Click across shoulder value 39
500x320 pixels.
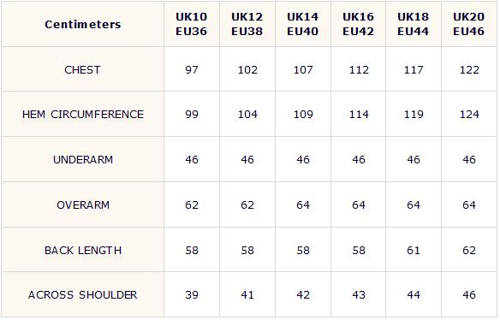192,295
